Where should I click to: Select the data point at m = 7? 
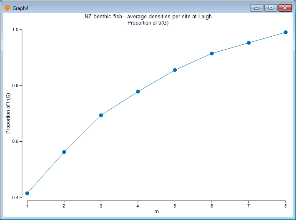249,43
